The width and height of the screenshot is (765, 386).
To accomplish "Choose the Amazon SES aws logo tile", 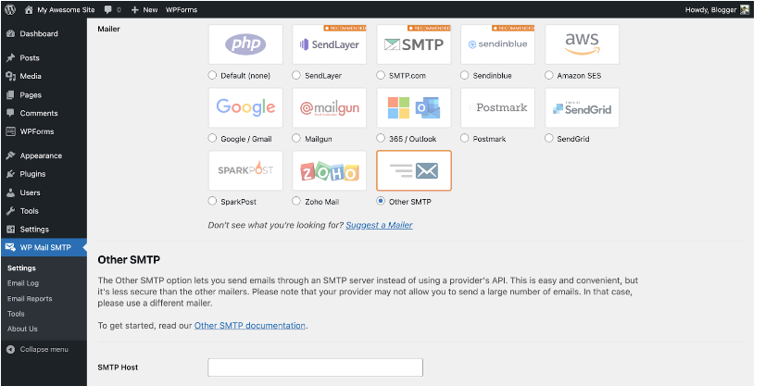I will click(582, 44).
